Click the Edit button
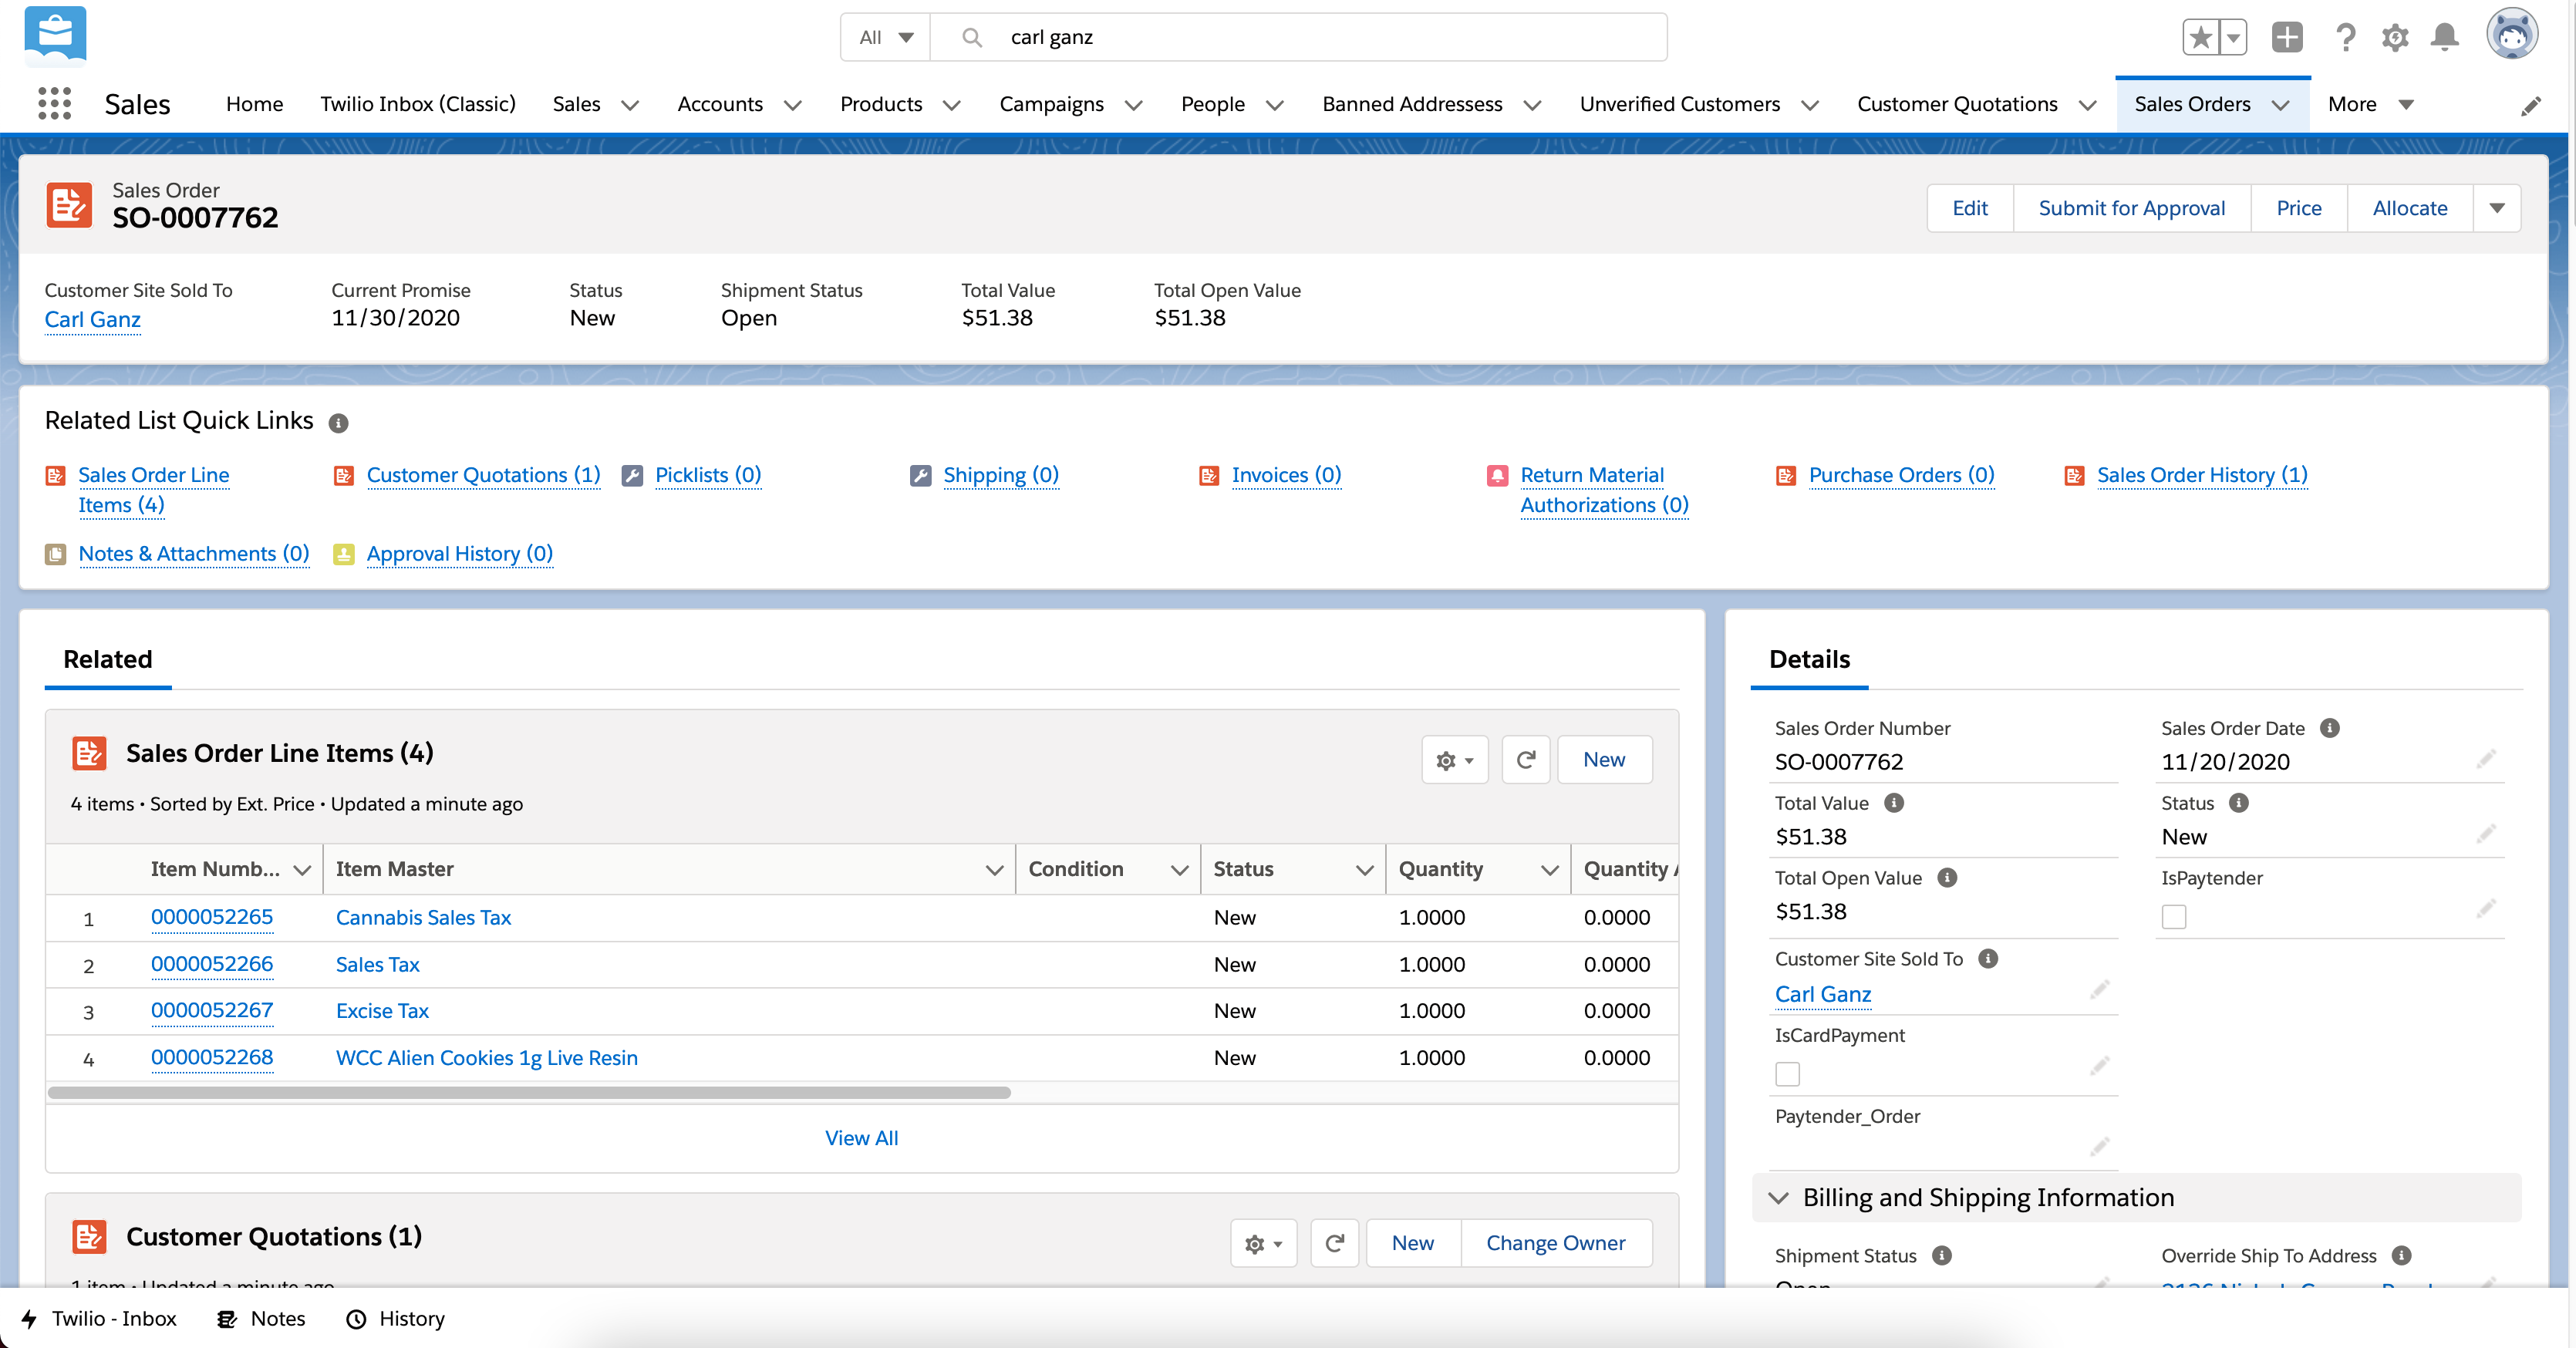The height and width of the screenshot is (1348, 2576). click(x=1970, y=209)
